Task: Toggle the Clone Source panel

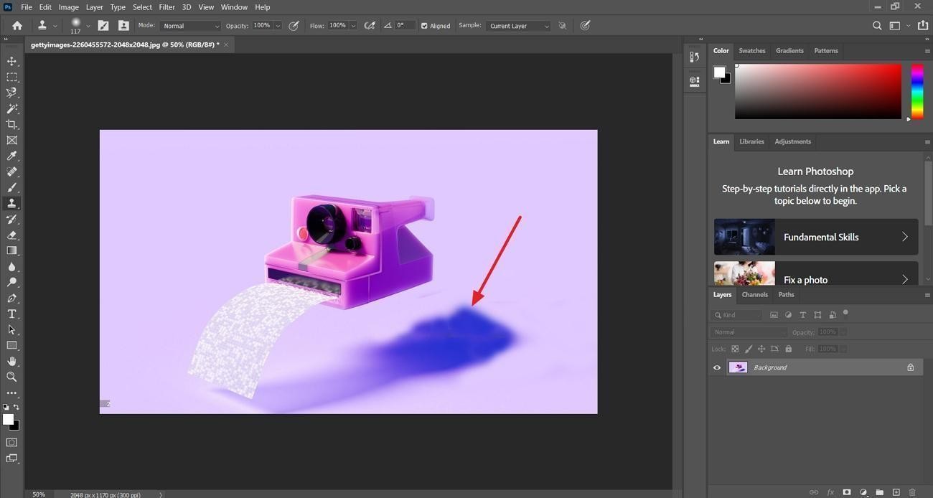Action: click(123, 25)
